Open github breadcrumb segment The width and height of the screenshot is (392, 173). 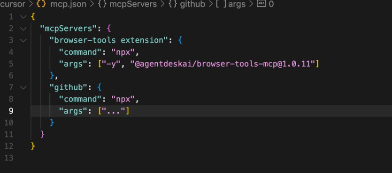(192, 4)
